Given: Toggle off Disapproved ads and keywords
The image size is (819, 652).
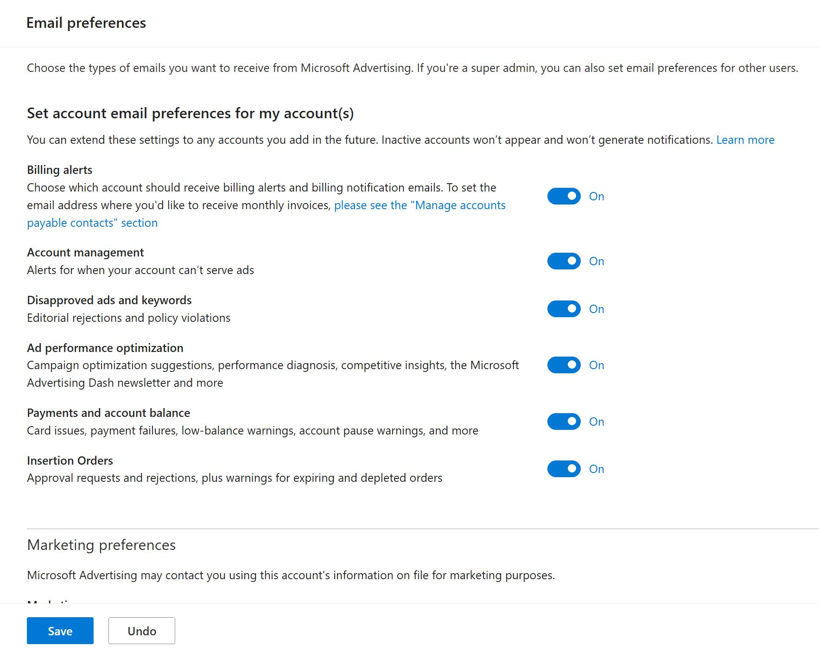Looking at the screenshot, I should coord(563,308).
